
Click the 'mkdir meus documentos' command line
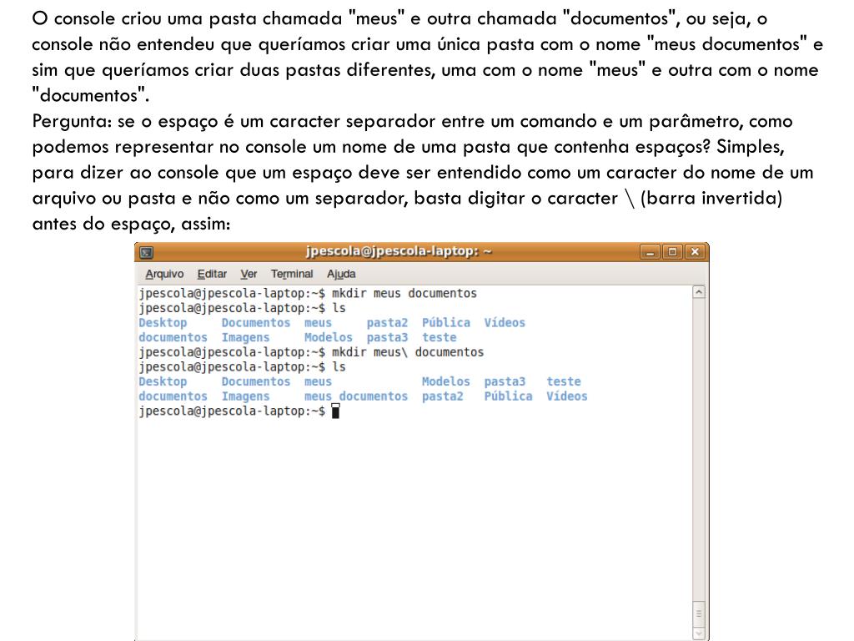pyautogui.click(x=308, y=293)
